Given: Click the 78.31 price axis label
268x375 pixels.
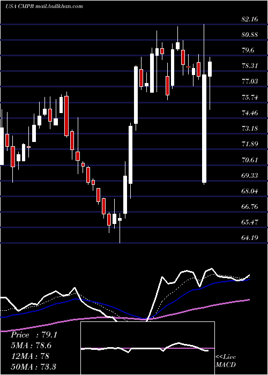Looking at the screenshot, I should pyautogui.click(x=250, y=66).
